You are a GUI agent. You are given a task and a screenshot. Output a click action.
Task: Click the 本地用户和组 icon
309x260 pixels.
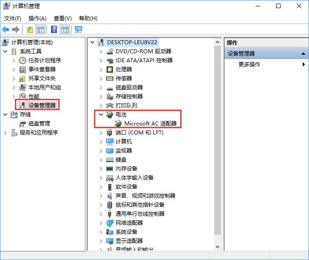point(23,88)
